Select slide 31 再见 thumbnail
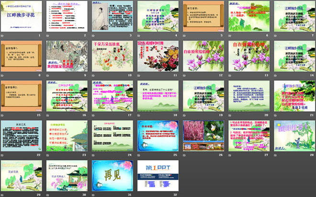The height and width of the screenshot is (197, 316). click(113, 175)
